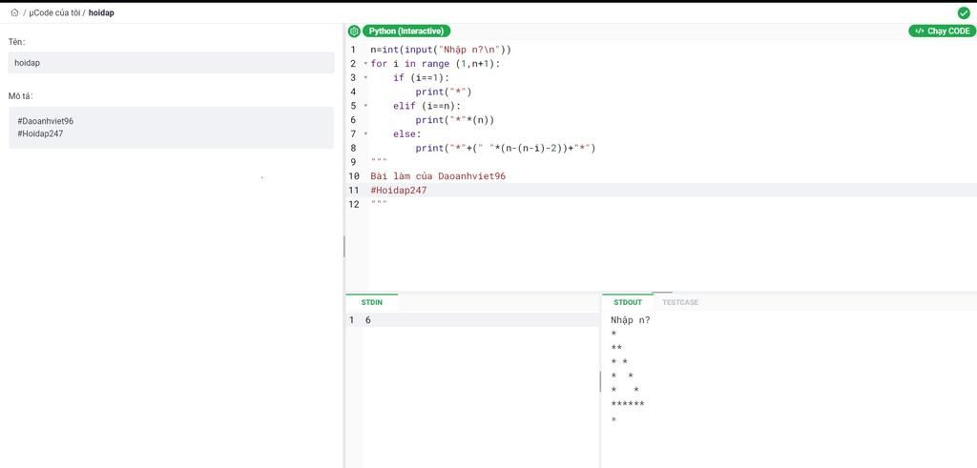Screen dimensions: 977x468
Task: Click the '**' output row in STDOUT
Action: 617,348
